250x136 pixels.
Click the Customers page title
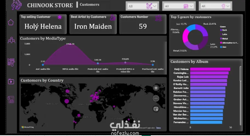point(89,4)
